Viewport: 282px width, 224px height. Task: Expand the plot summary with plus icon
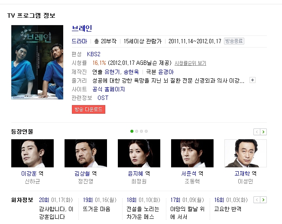coord(253,80)
